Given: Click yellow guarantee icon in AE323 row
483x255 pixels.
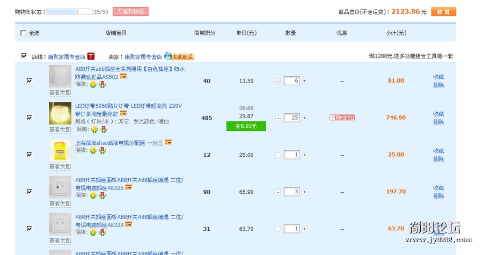Looking at the screenshot, I should pyautogui.click(x=93, y=232).
